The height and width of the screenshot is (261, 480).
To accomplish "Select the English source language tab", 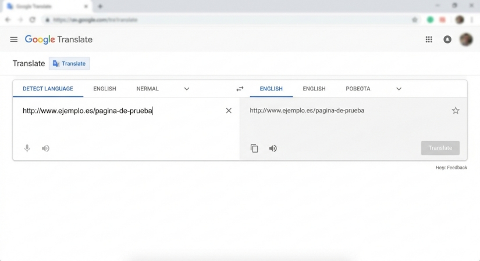I will pos(105,89).
